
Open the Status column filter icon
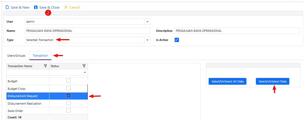pyautogui.click(x=84, y=66)
